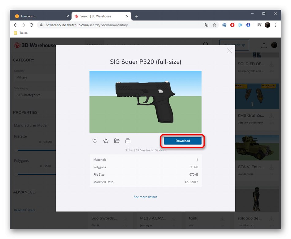Like the model with heart icon

pos(95,141)
